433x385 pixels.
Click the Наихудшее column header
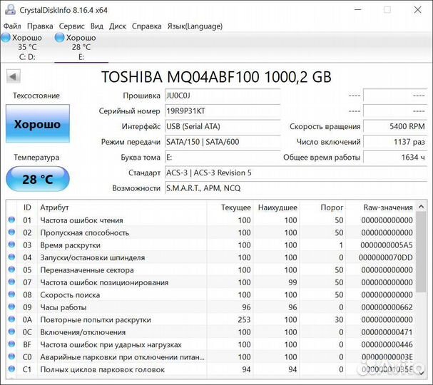[277, 207]
